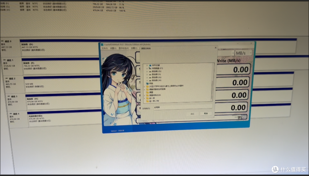Image resolution: width=309 pixels, height=176 pixels.
Task: Select 磁盘 2 label in Disk Management
Action: point(12,78)
